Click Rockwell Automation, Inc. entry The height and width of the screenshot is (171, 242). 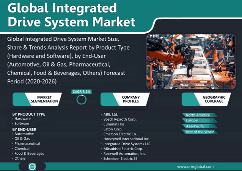(125, 154)
